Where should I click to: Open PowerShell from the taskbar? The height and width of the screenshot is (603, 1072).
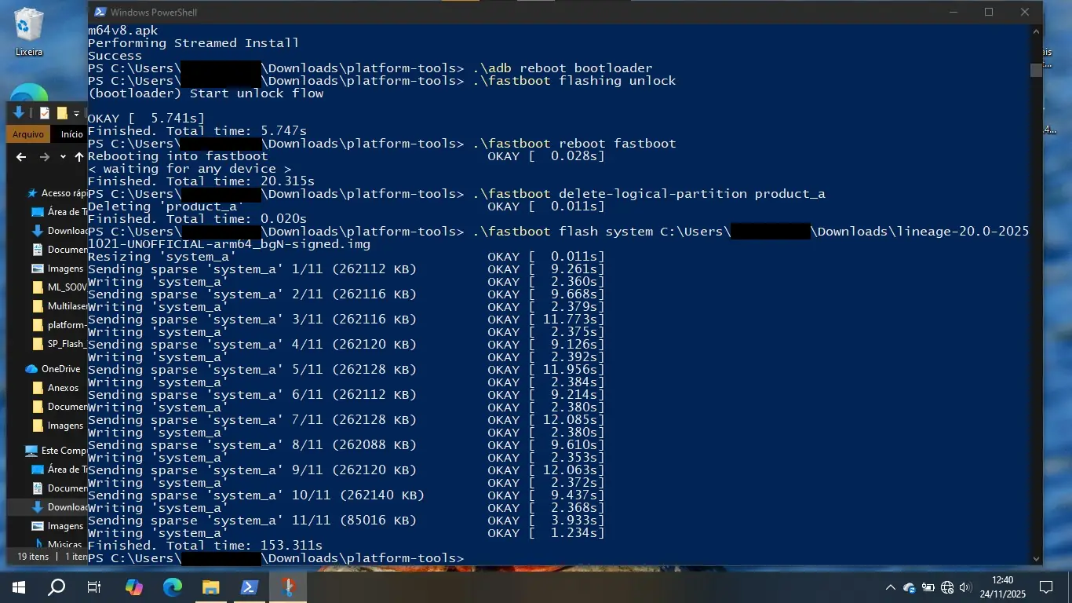(x=249, y=587)
